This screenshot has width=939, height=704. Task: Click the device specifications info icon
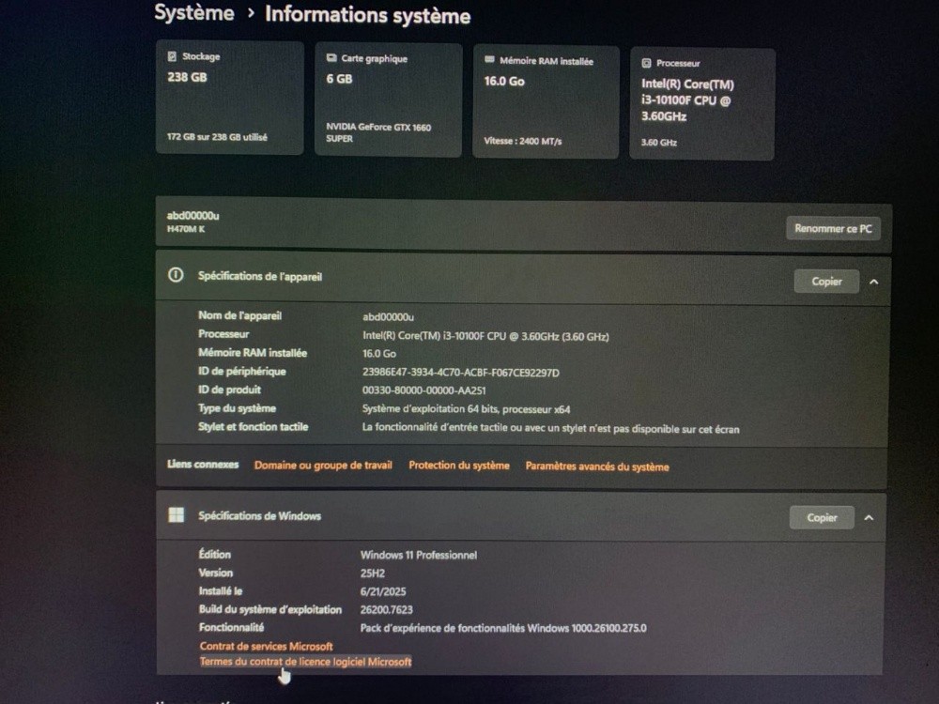point(176,275)
